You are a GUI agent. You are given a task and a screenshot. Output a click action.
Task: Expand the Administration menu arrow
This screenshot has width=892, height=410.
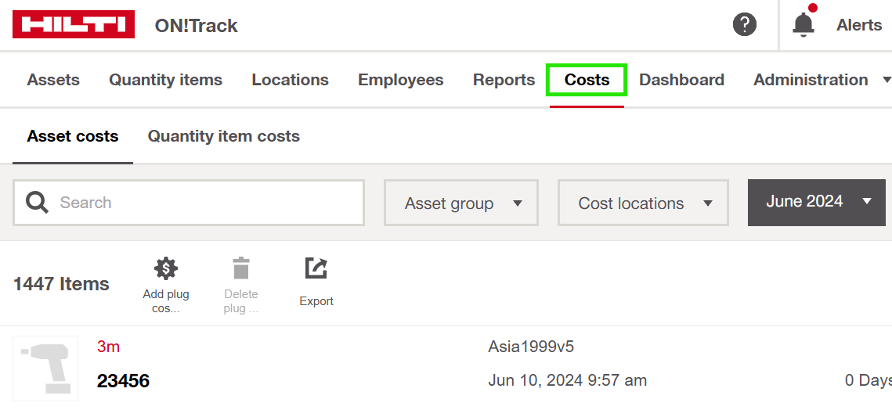pyautogui.click(x=887, y=80)
